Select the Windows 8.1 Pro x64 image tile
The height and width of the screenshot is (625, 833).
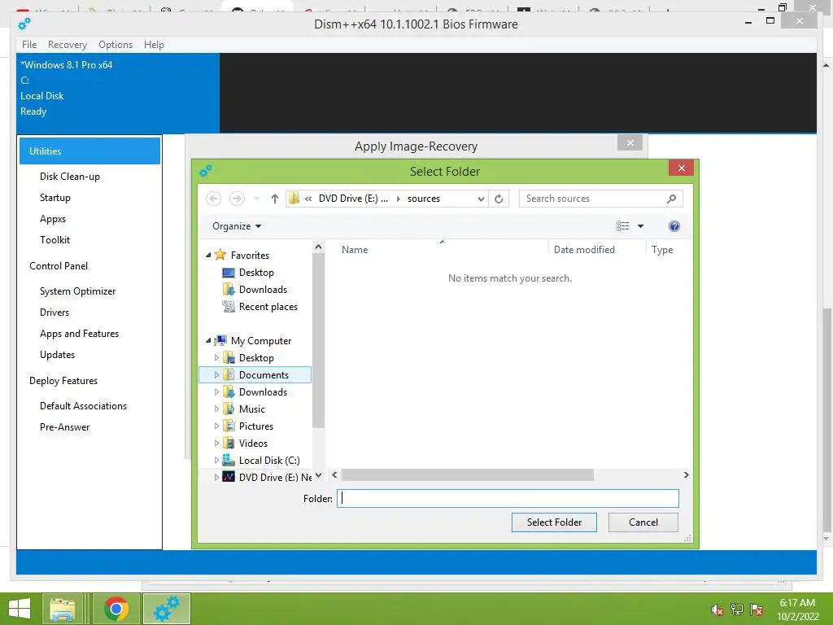(x=117, y=93)
